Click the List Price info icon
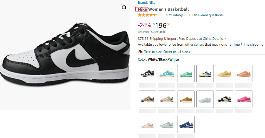The height and width of the screenshot is (138, 265). click(164, 32)
